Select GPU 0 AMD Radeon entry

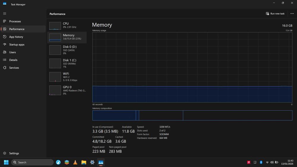[x=67, y=90]
